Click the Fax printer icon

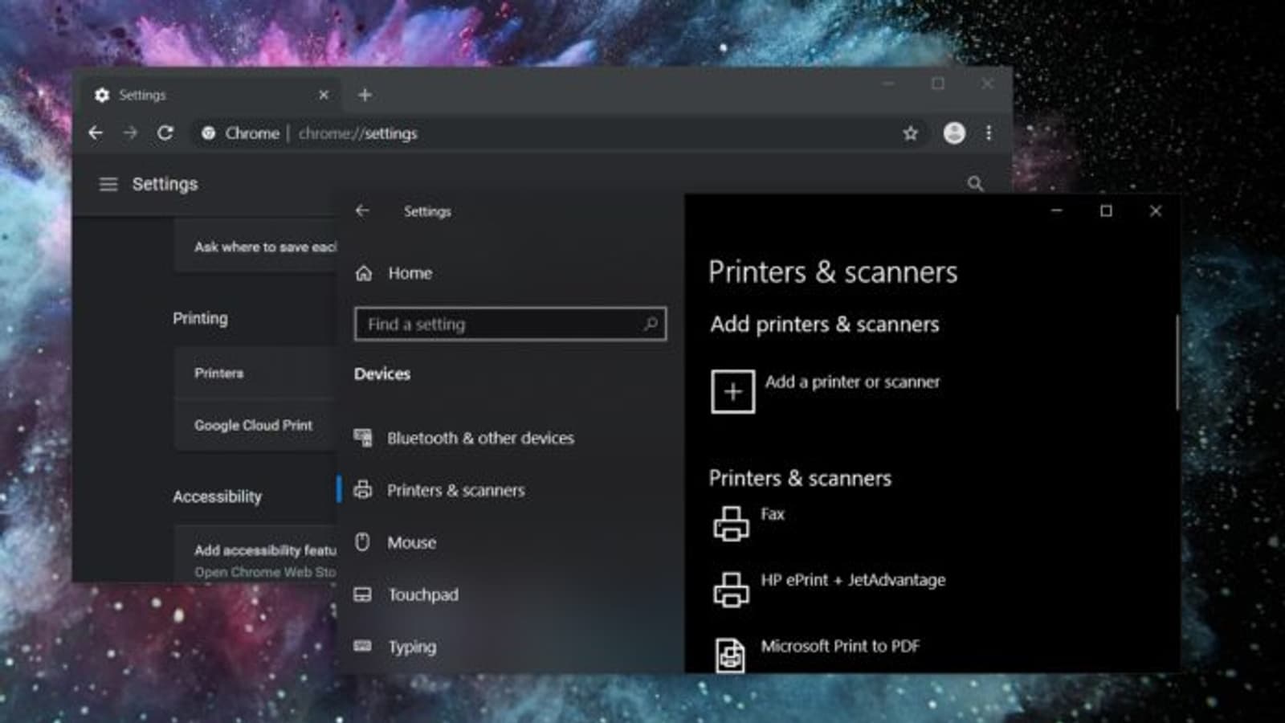click(x=731, y=524)
